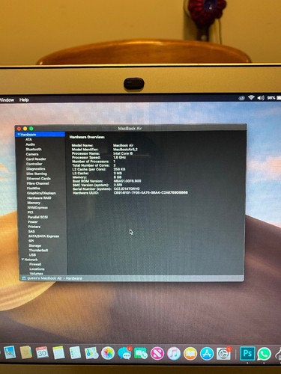Select Fibre Channel in the sidebar
Screen dimensions: 281x374
pos(37,183)
